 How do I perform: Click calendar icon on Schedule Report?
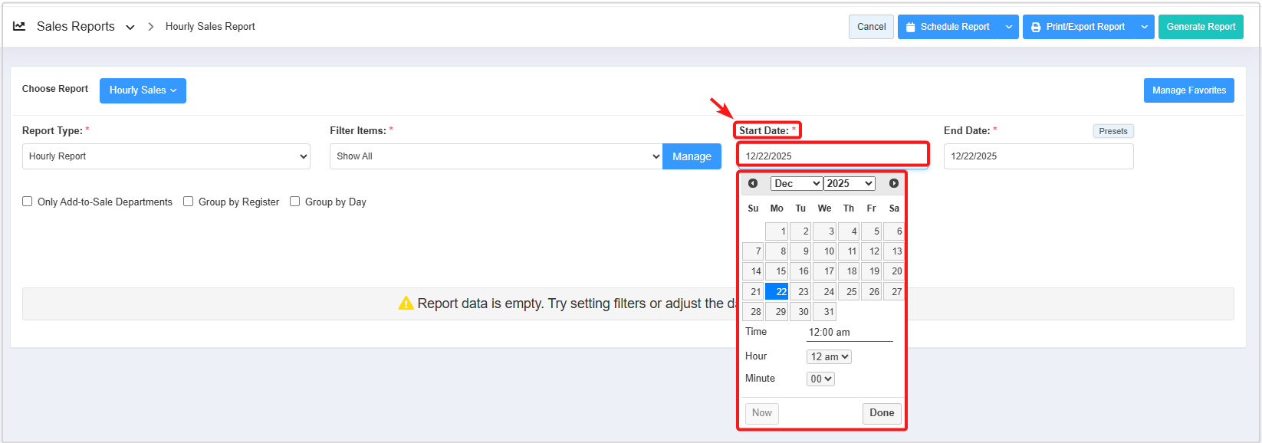(910, 27)
